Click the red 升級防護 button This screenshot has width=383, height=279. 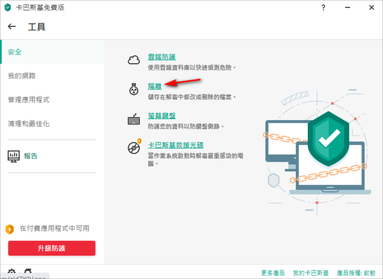click(52, 248)
